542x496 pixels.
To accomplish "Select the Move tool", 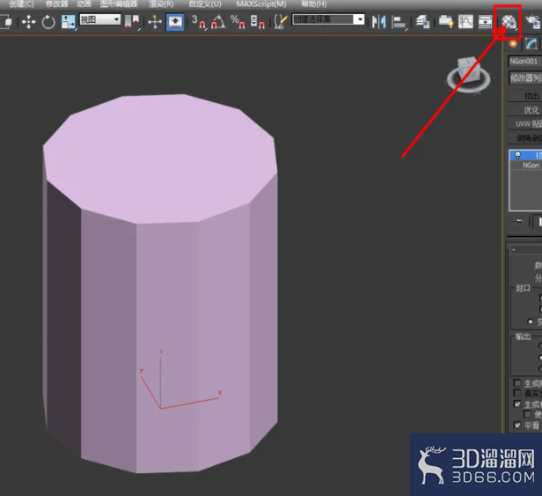I will coord(28,22).
